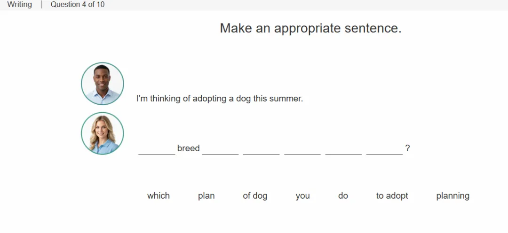Open the Writing section label

[19, 5]
